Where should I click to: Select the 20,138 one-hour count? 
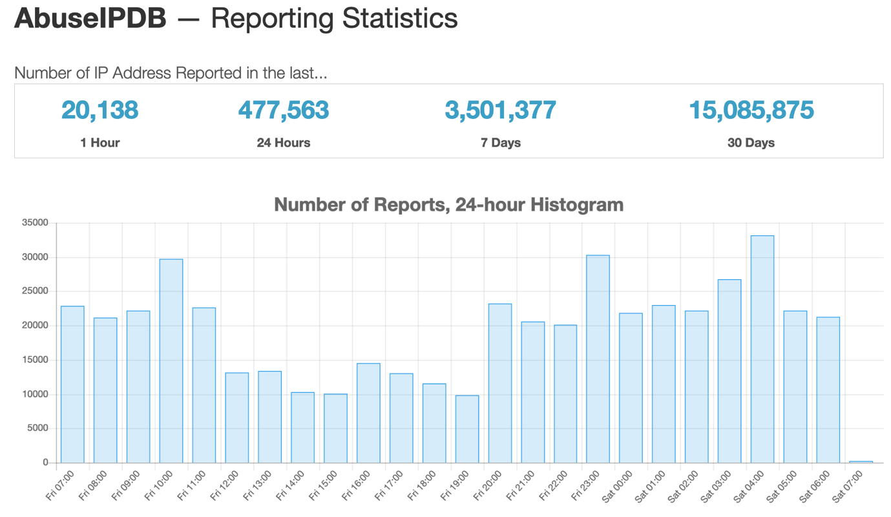[100, 110]
